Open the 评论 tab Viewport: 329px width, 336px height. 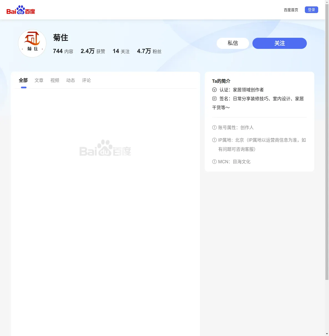(x=87, y=80)
